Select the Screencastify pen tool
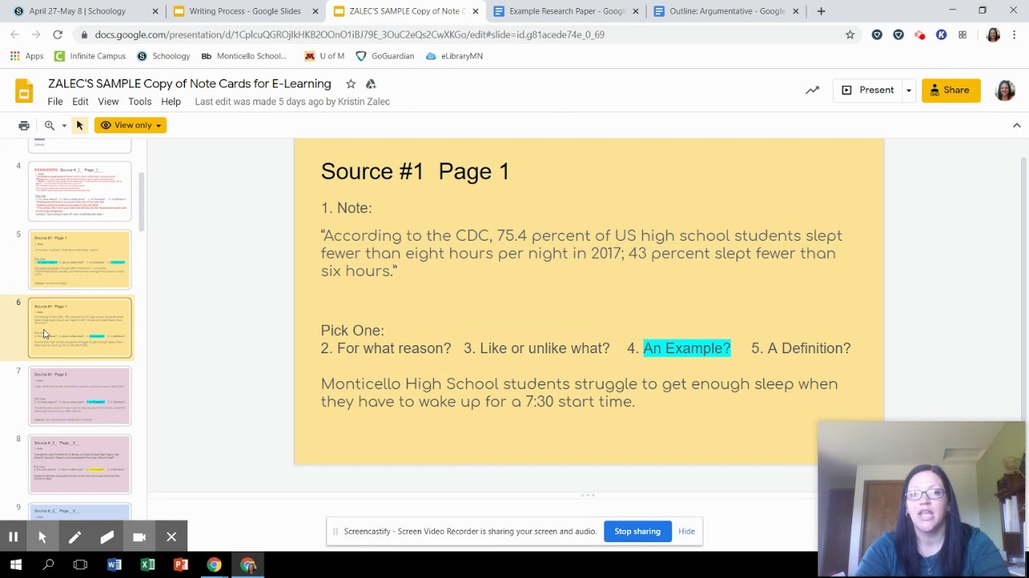This screenshot has width=1029, height=578. (x=75, y=537)
